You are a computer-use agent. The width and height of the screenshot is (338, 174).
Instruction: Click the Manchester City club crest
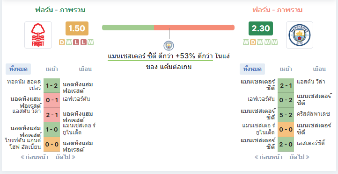[300, 35]
